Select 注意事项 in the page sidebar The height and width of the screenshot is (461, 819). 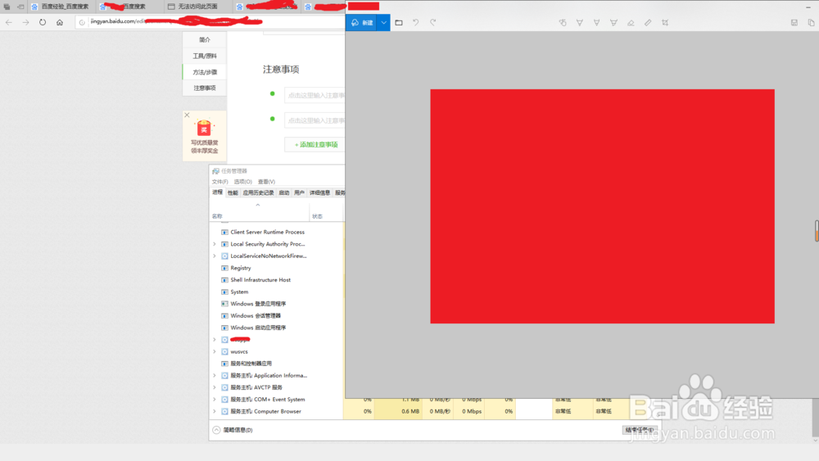(x=204, y=88)
